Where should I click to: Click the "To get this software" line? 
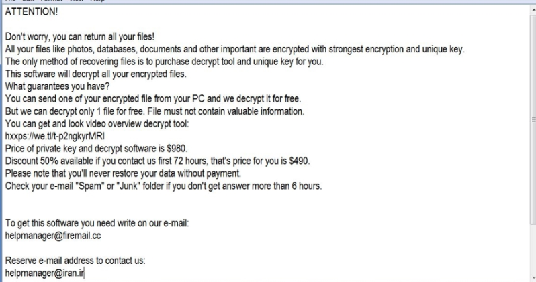click(97, 223)
